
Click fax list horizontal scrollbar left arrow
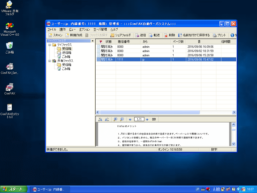(x=98, y=112)
